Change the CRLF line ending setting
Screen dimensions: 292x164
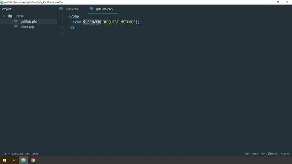tap(247, 154)
